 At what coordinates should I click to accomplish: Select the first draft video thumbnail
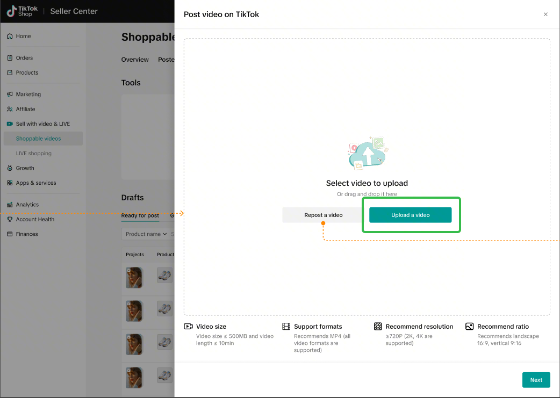point(134,278)
